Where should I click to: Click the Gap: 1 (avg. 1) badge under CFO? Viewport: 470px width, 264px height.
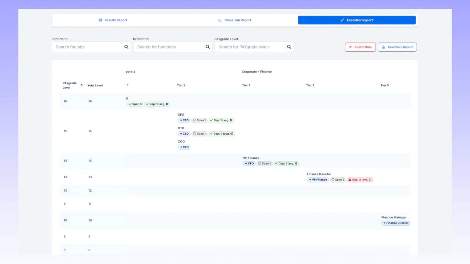pyautogui.click(x=221, y=120)
